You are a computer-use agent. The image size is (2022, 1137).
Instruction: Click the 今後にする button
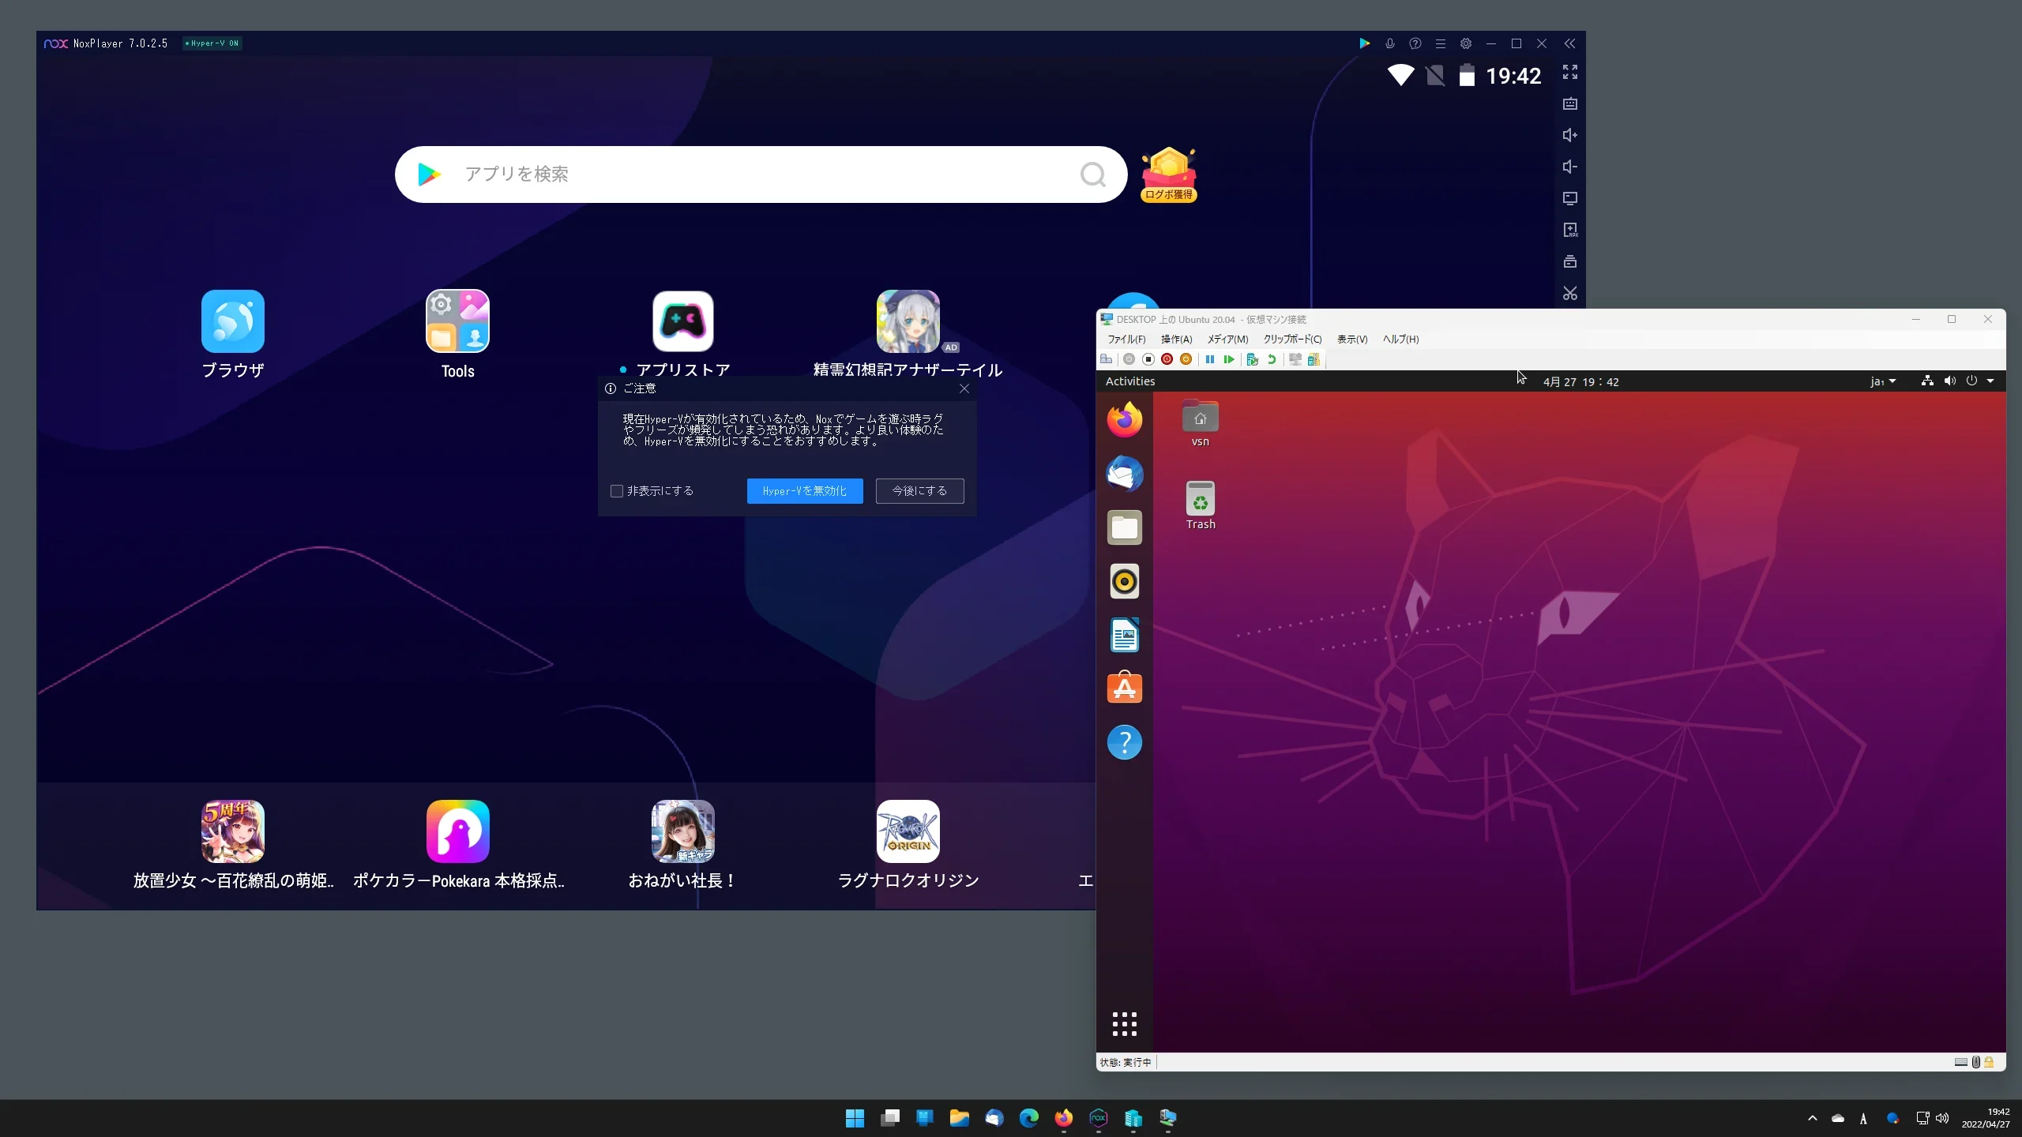(x=920, y=491)
